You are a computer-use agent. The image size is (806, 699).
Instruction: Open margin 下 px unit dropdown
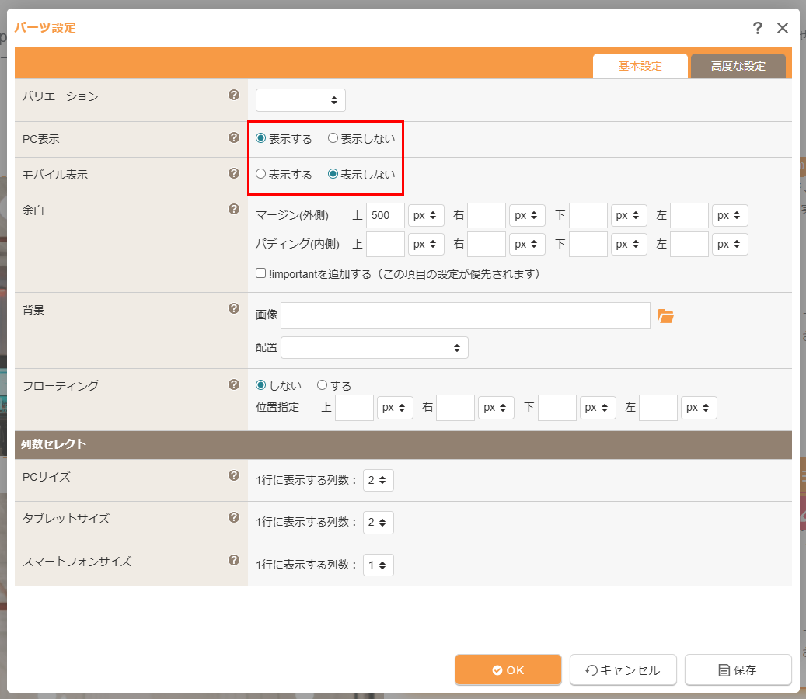pyautogui.click(x=629, y=215)
